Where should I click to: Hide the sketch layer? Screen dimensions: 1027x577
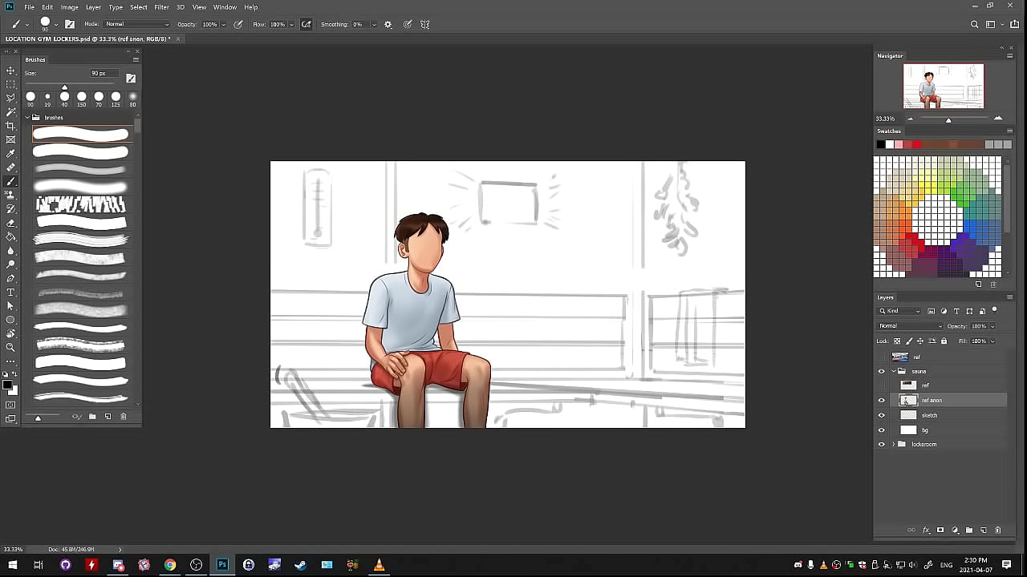click(881, 415)
